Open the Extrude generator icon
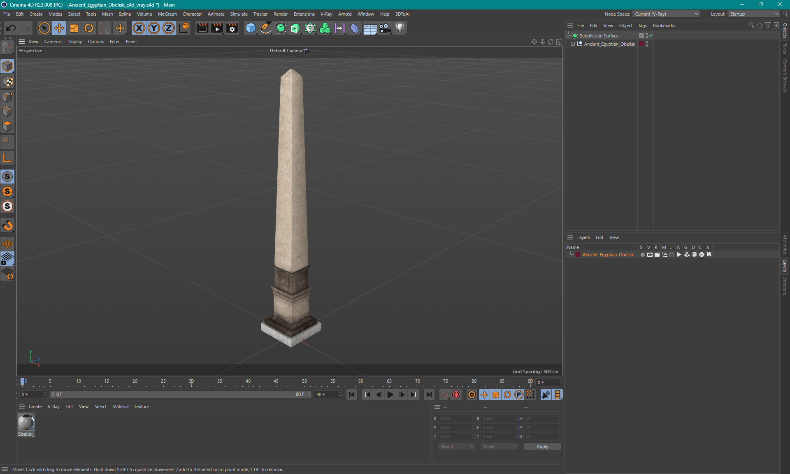The width and height of the screenshot is (790, 474). click(295, 28)
